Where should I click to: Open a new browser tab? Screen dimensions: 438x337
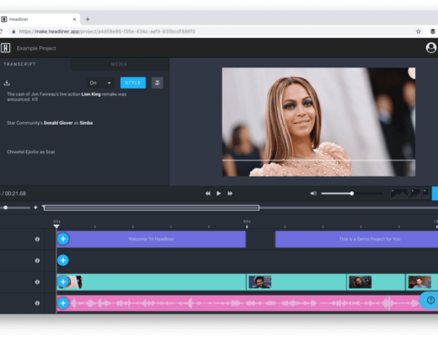tap(88, 19)
